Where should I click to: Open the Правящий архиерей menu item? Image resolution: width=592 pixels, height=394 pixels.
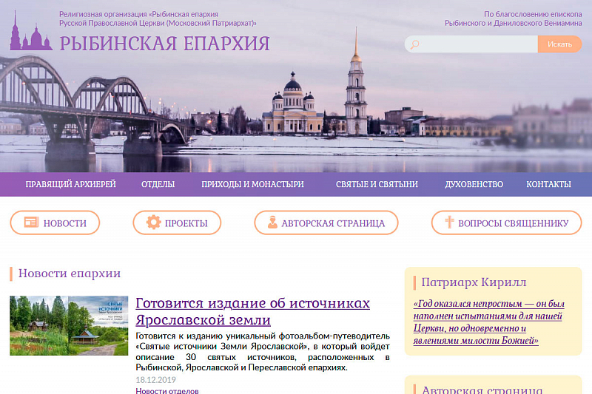[x=70, y=184]
